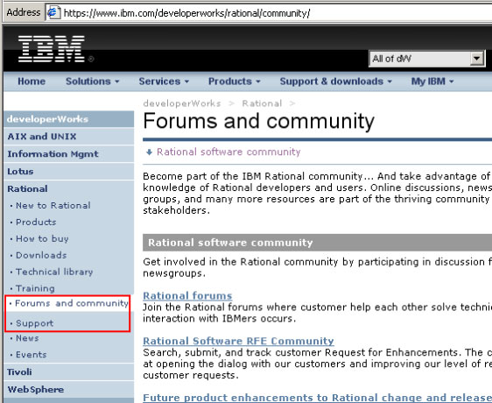This screenshot has width=492, height=403.
Task: Click the IBM logo
Action: pos(52,49)
